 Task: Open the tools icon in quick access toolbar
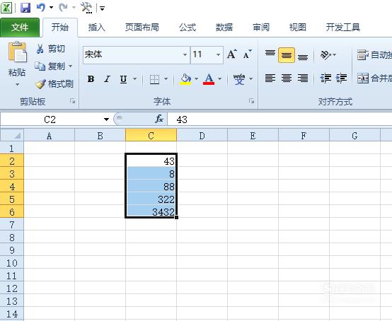tap(86, 8)
